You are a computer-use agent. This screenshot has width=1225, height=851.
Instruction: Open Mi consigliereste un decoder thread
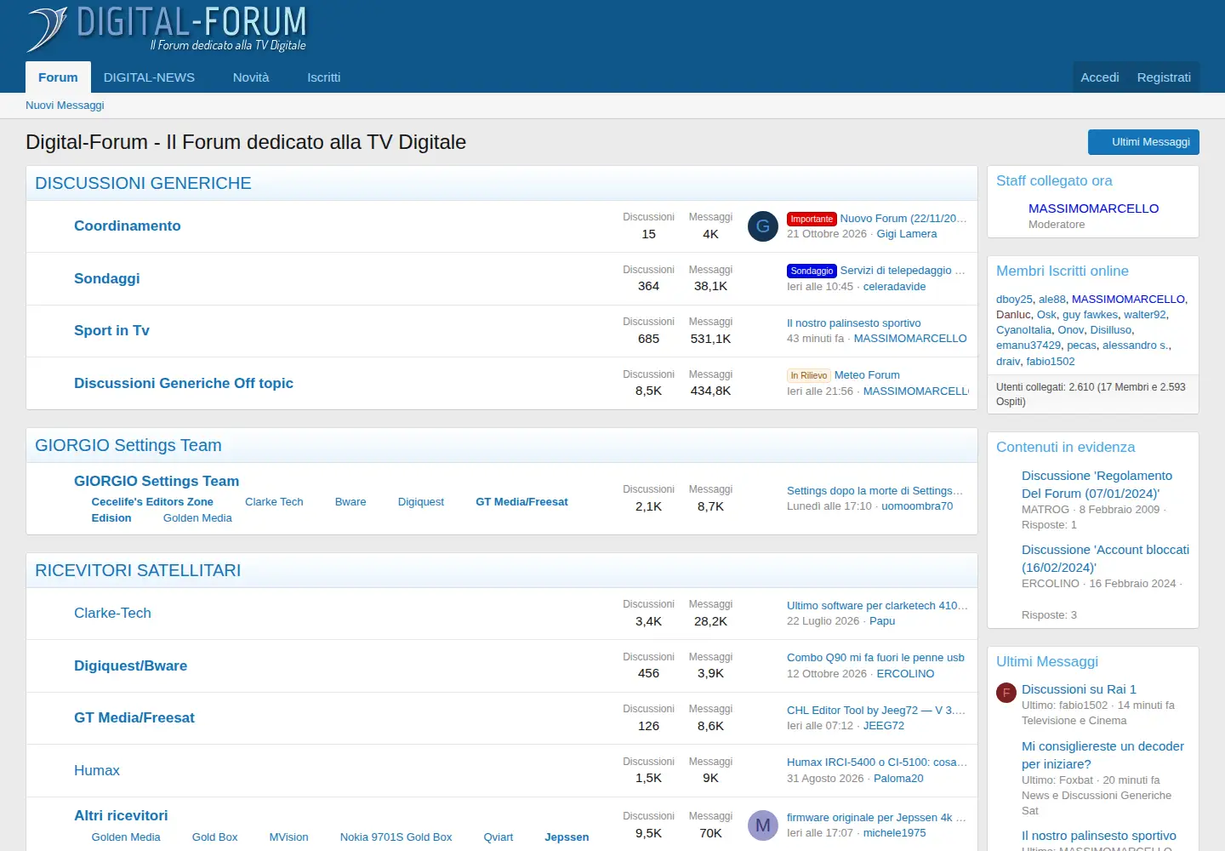click(1102, 755)
